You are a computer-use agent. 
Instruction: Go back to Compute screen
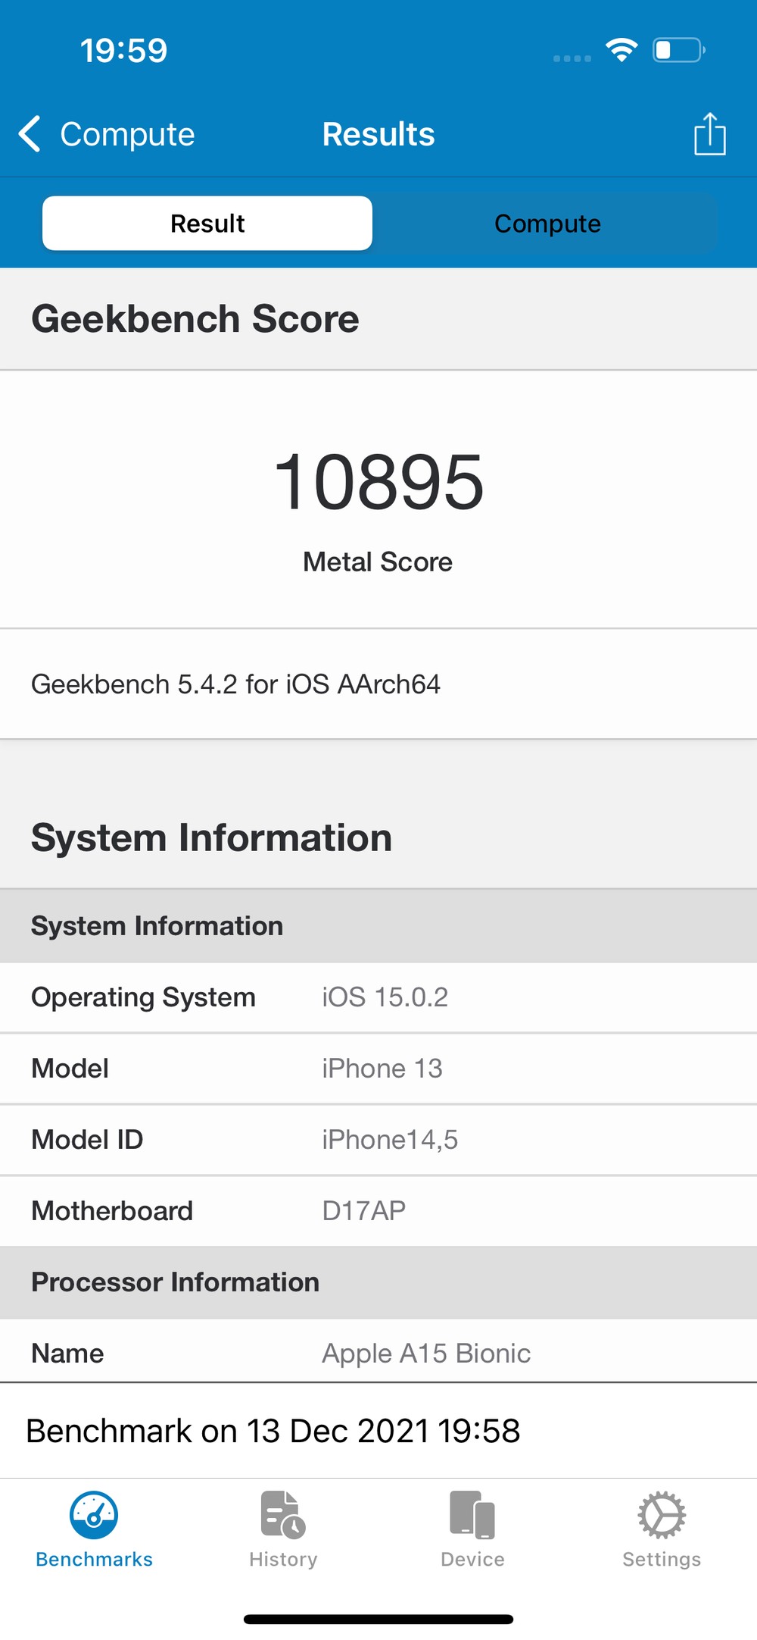point(127,134)
